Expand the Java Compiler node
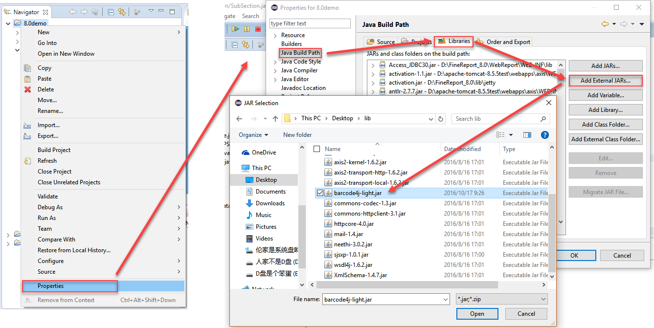654x328 pixels. coord(275,70)
